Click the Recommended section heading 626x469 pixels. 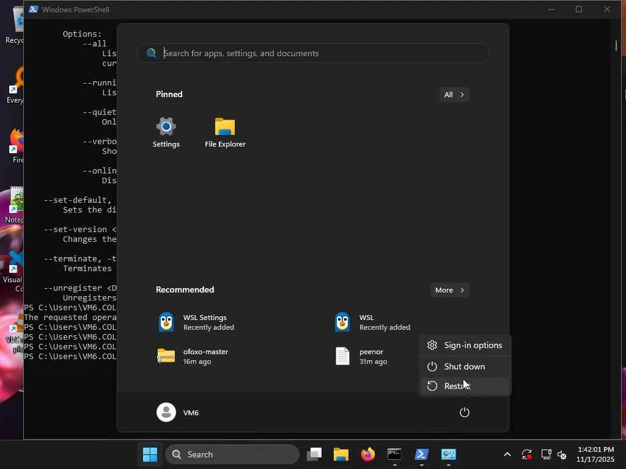(185, 289)
